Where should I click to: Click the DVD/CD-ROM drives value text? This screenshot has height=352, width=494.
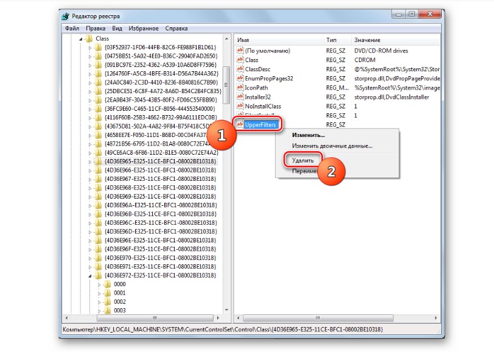tap(381, 51)
